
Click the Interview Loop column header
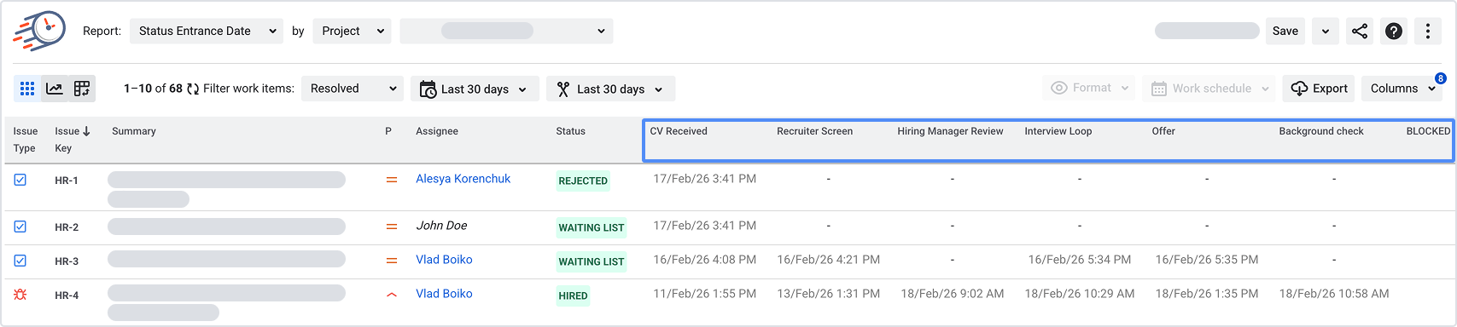click(x=1058, y=131)
